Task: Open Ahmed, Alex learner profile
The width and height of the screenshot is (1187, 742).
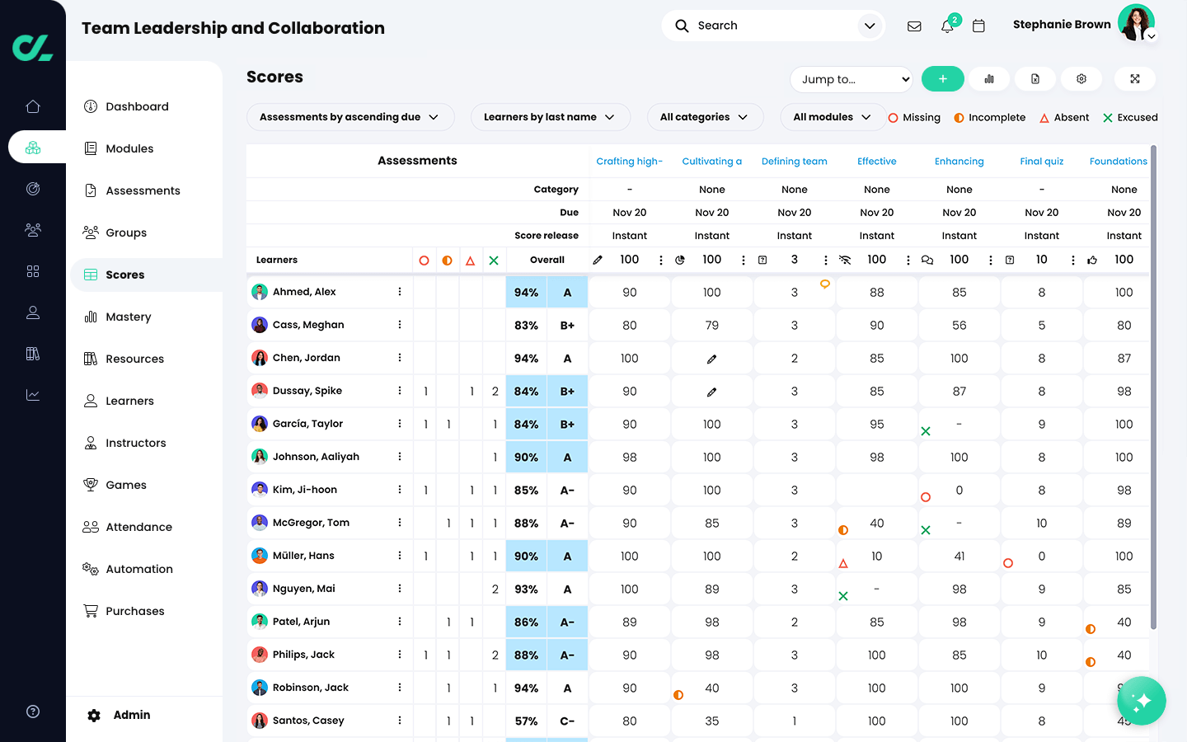Action: (x=304, y=292)
